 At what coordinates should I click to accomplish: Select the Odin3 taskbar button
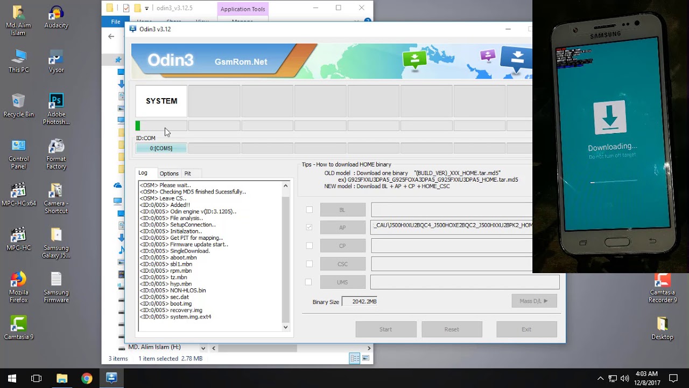pos(111,378)
